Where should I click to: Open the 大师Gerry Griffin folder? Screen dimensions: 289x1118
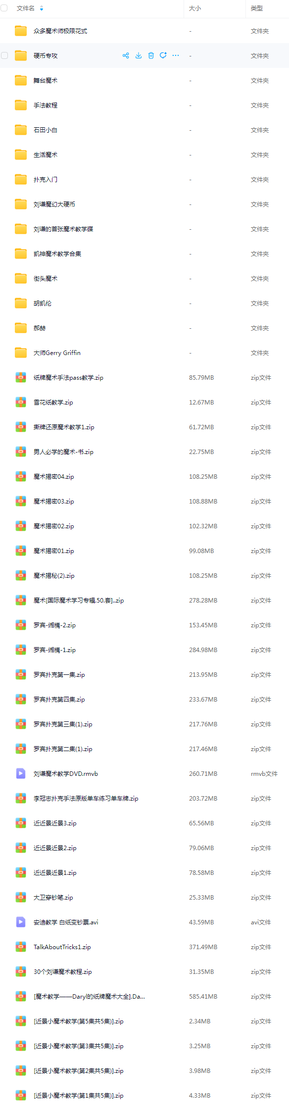pyautogui.click(x=57, y=353)
